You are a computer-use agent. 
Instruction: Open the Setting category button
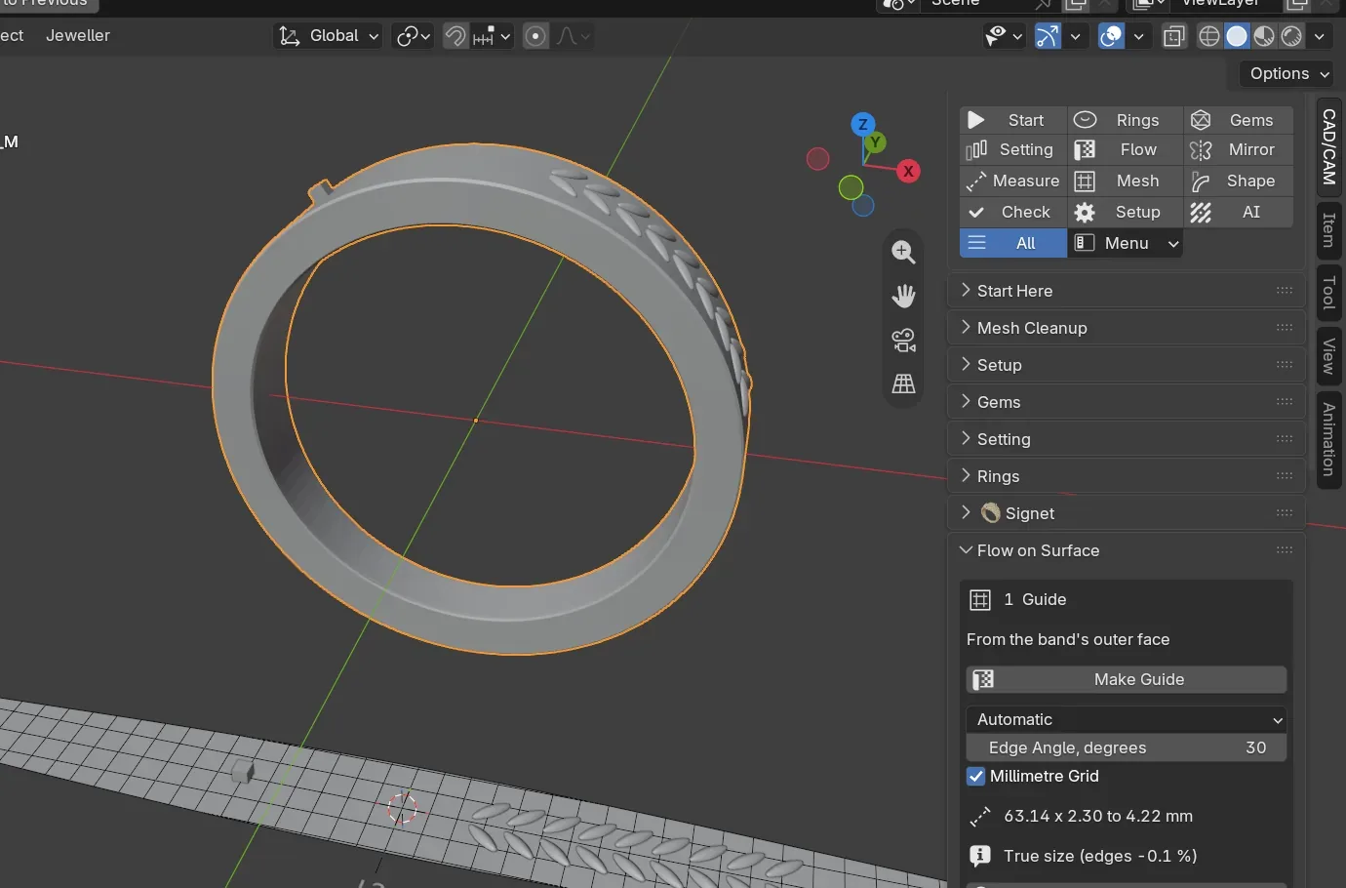point(1012,150)
